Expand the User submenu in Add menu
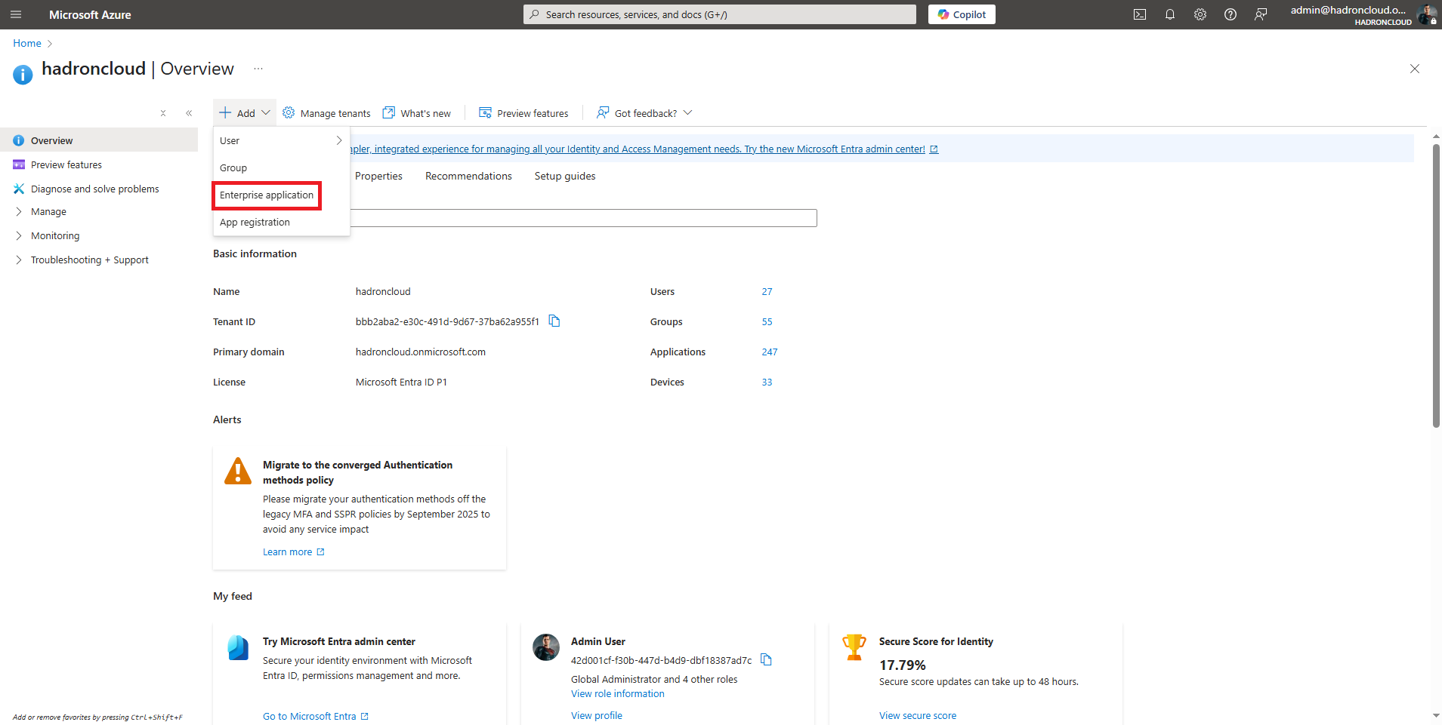This screenshot has width=1442, height=725. [x=282, y=140]
